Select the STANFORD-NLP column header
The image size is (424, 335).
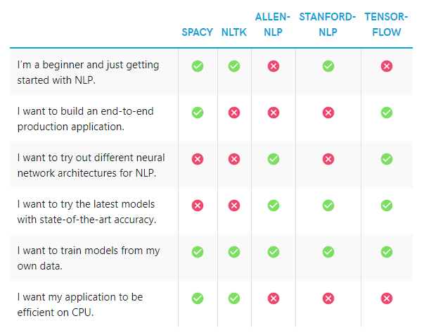328,25
